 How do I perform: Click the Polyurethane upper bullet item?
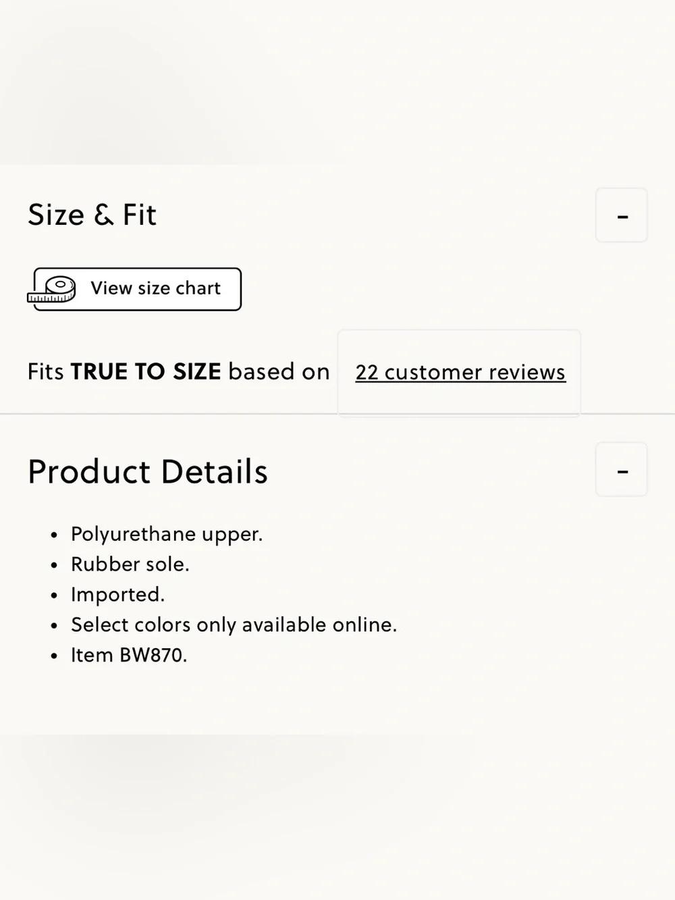167,534
